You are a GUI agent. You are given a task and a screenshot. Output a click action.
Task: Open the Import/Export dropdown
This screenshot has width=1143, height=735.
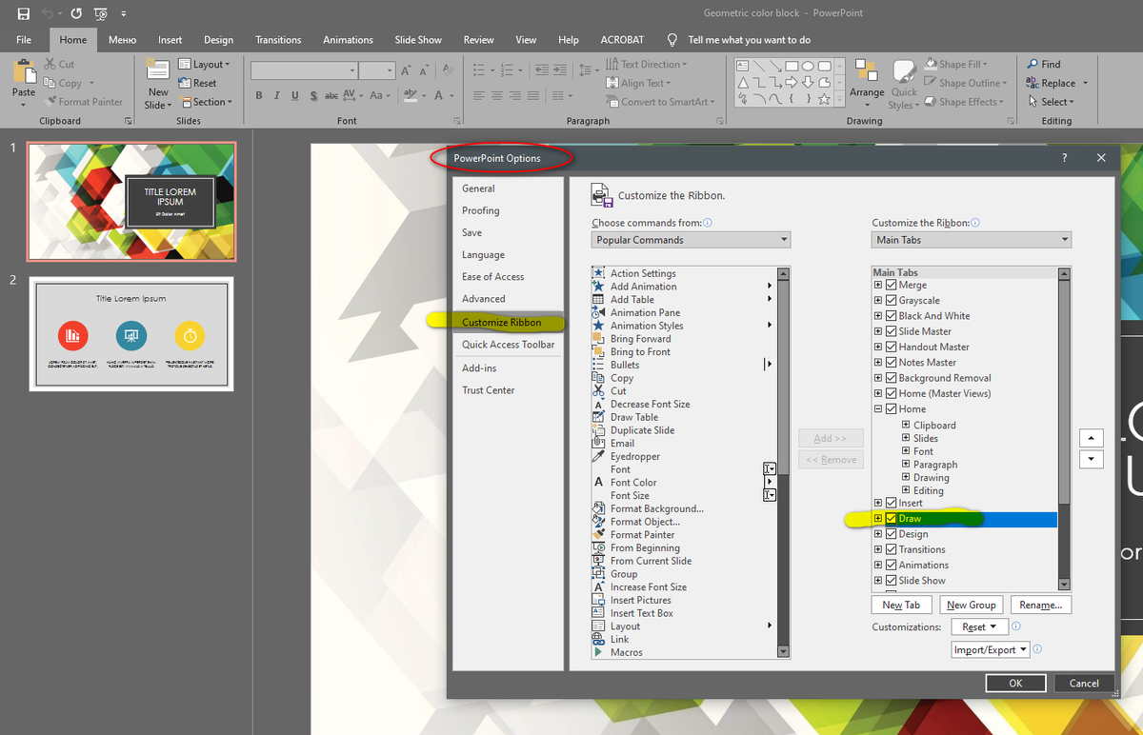[991, 650]
